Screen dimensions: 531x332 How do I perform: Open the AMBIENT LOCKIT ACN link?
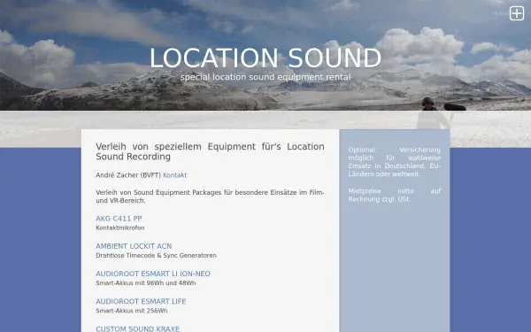pos(134,246)
